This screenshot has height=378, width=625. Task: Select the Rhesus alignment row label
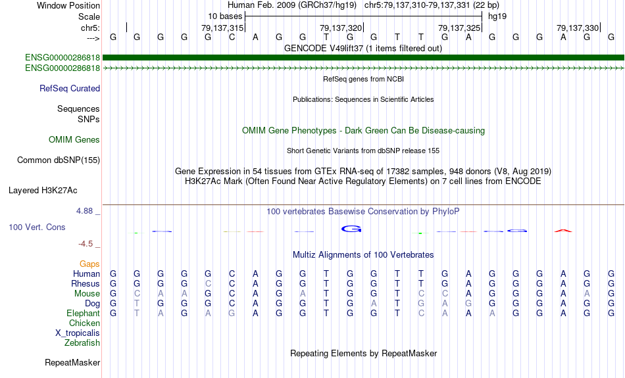pyautogui.click(x=86, y=283)
